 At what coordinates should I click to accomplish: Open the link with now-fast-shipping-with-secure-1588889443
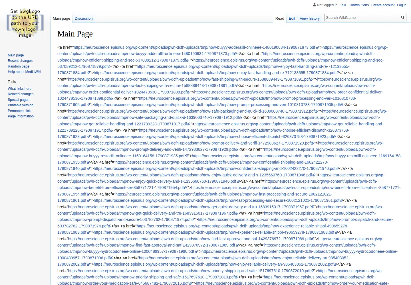[x=191, y=79]
